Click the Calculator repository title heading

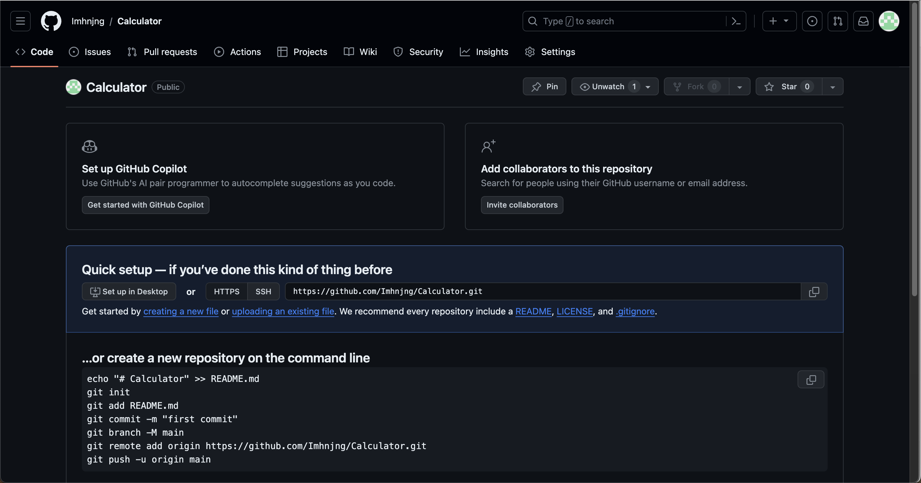(x=116, y=87)
